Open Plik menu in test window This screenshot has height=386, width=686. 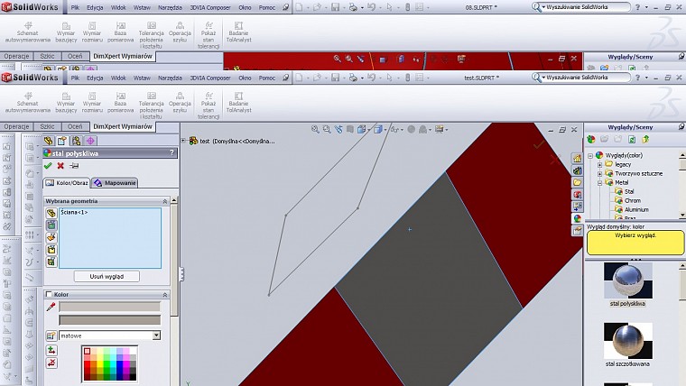[75, 78]
